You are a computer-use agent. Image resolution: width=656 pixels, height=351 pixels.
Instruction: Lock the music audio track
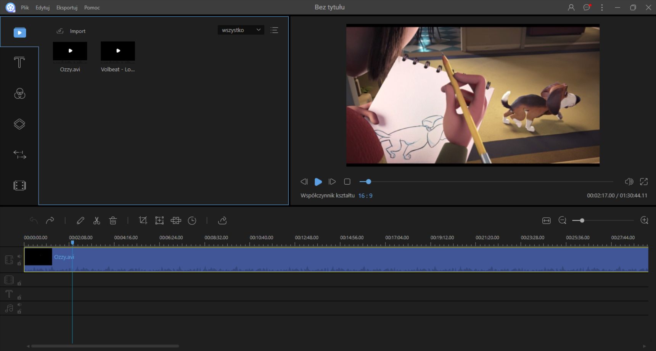pos(19,312)
